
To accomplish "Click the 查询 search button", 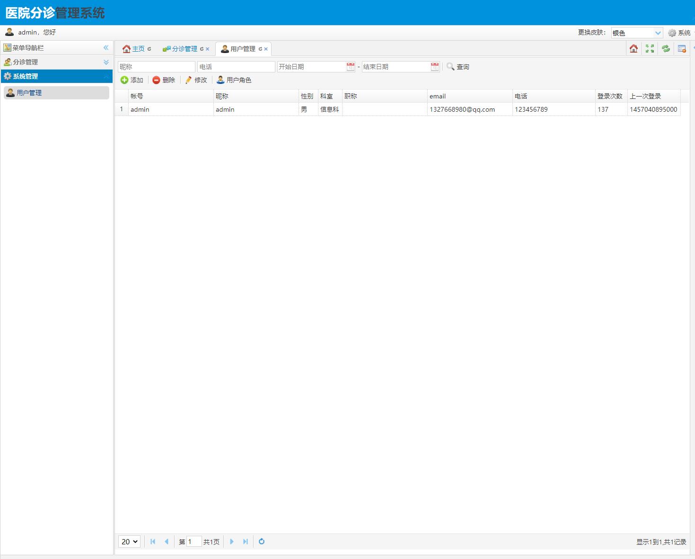I will tap(458, 67).
